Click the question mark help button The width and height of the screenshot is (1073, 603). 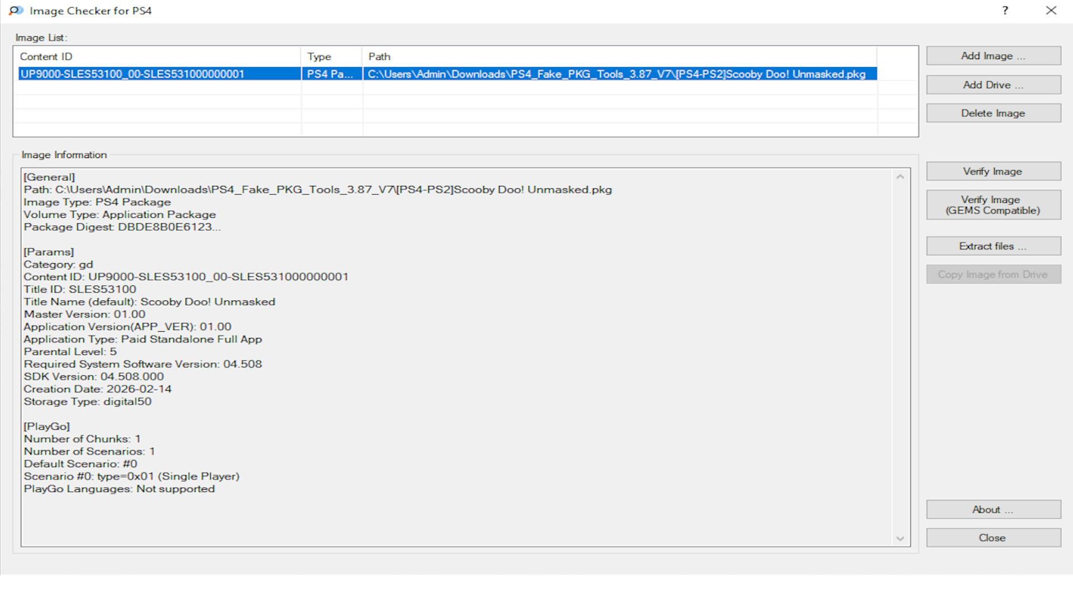1005,11
